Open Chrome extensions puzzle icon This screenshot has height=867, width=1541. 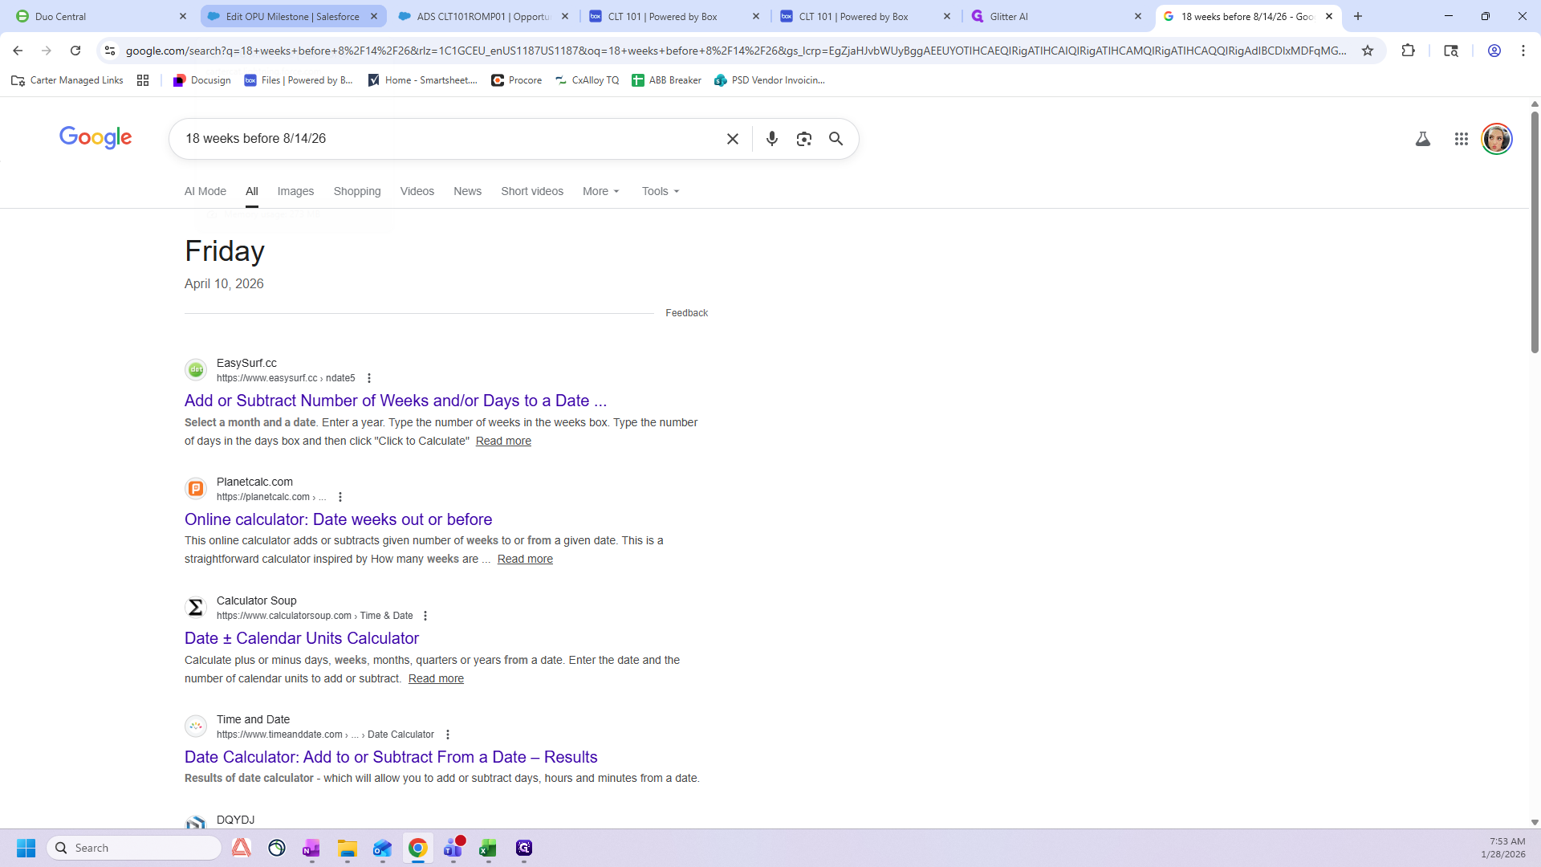1408,51
